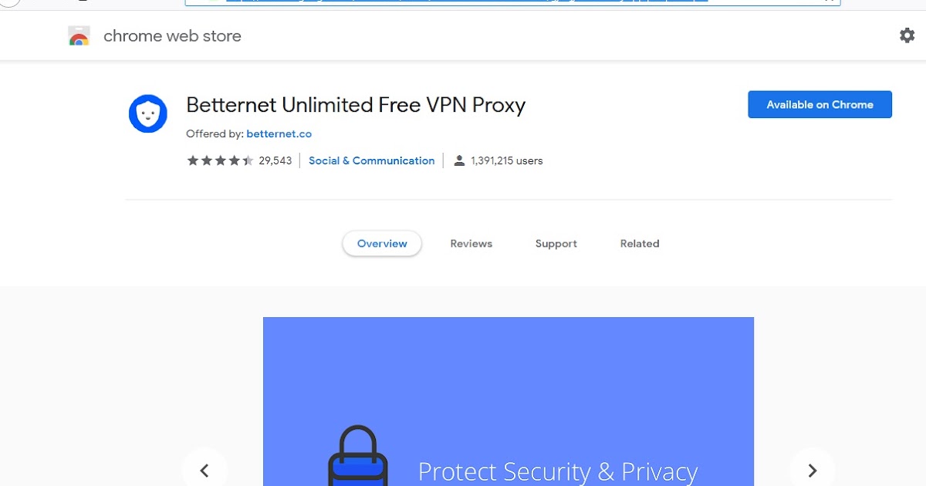Click the 29,543 ratings count
Image resolution: width=926 pixels, height=486 pixels.
(275, 160)
